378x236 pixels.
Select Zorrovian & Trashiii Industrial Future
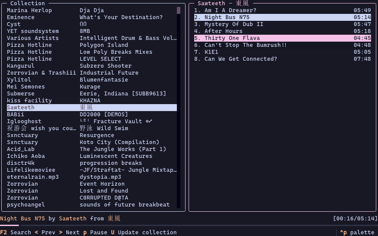pyautogui.click(x=91, y=73)
